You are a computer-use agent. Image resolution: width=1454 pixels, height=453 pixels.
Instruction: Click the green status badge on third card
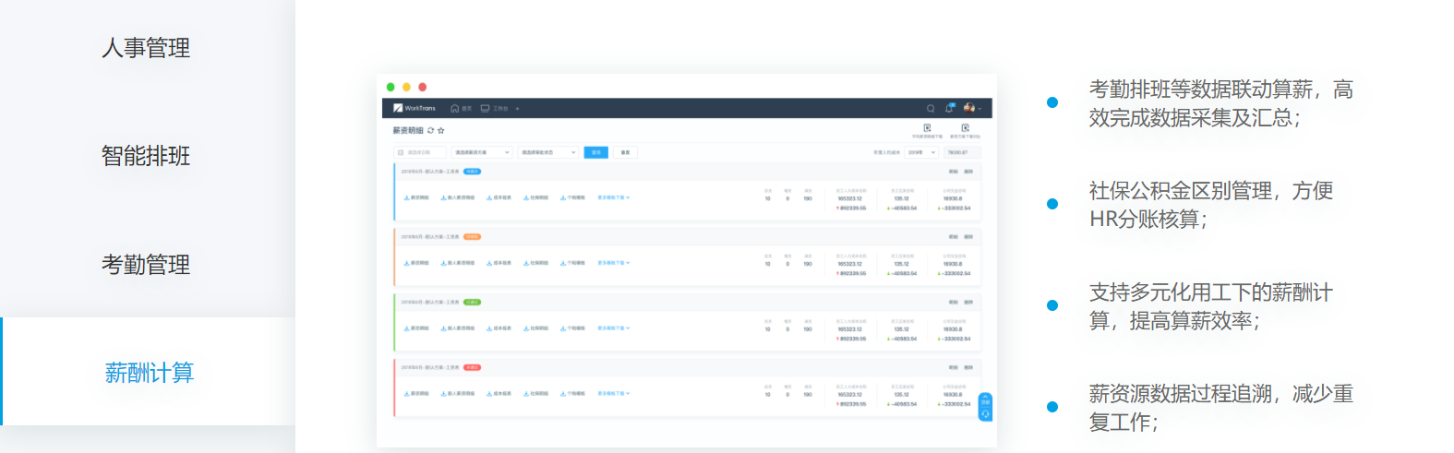click(472, 302)
